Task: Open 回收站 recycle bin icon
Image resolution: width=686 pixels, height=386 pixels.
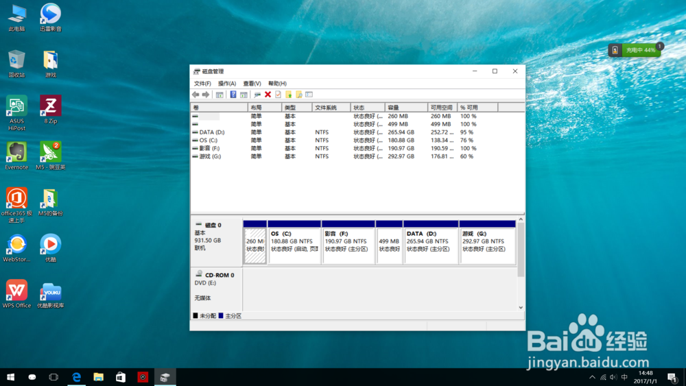Action: [16, 64]
